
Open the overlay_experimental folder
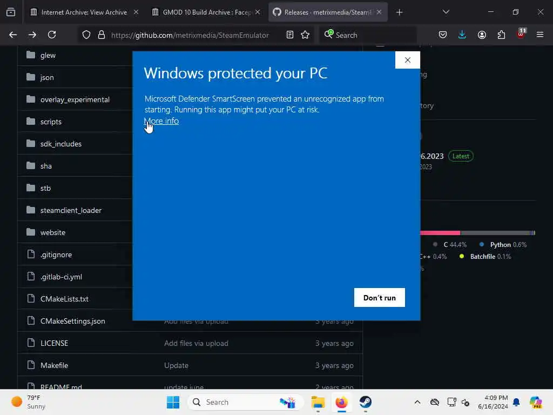[75, 100]
